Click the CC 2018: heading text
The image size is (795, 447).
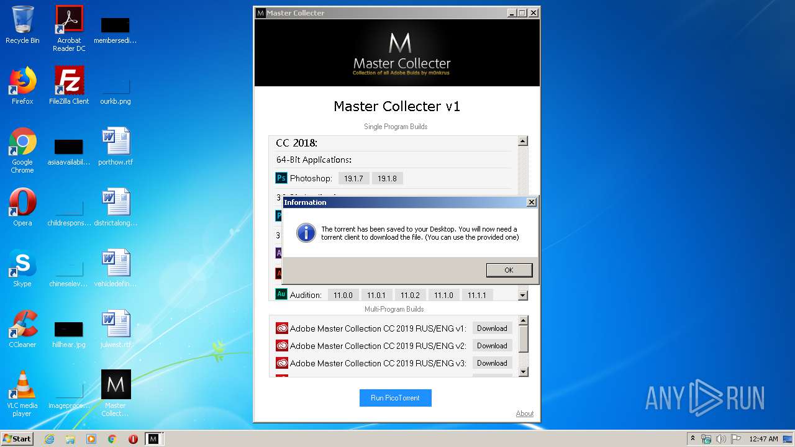[x=297, y=143]
